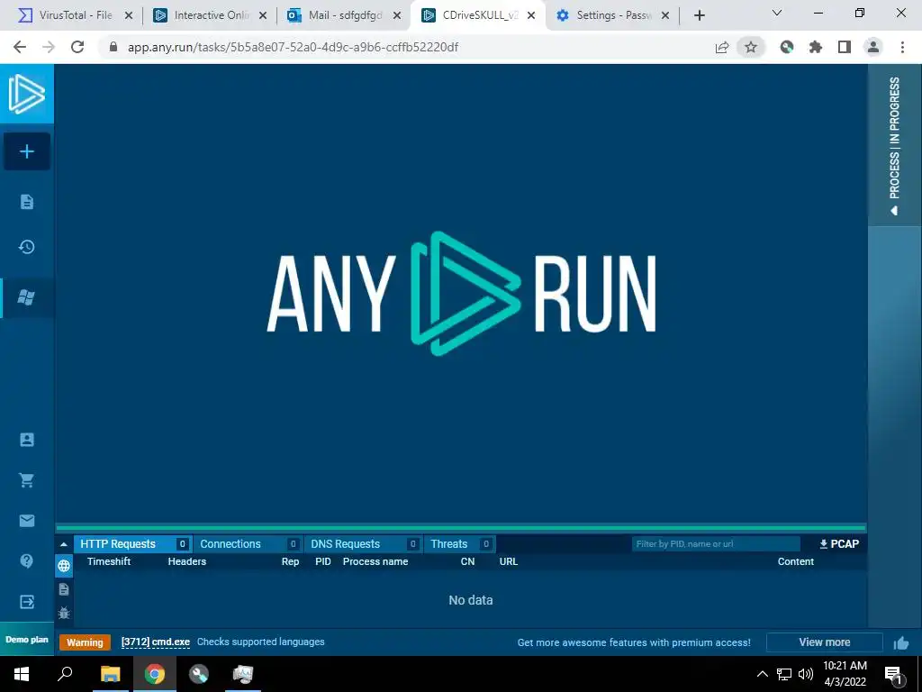Click the share page icon in address bar

click(x=722, y=47)
